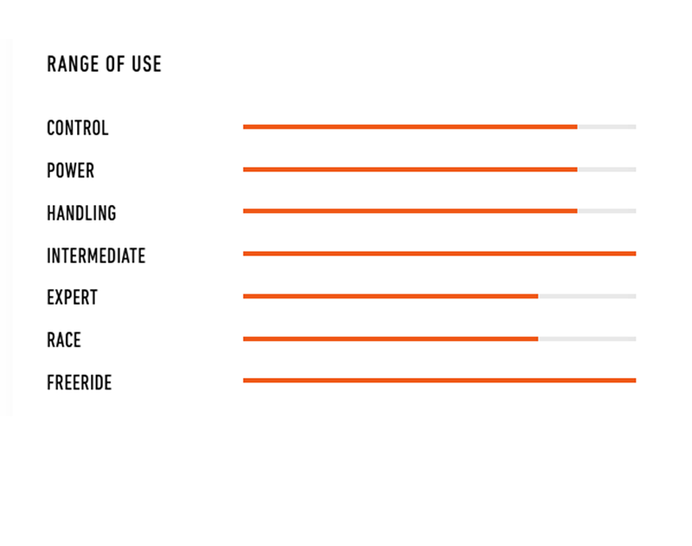Viewport: 692px width, 546px height.
Task: Click the full orange Intermediate bar
Action: pyautogui.click(x=439, y=254)
